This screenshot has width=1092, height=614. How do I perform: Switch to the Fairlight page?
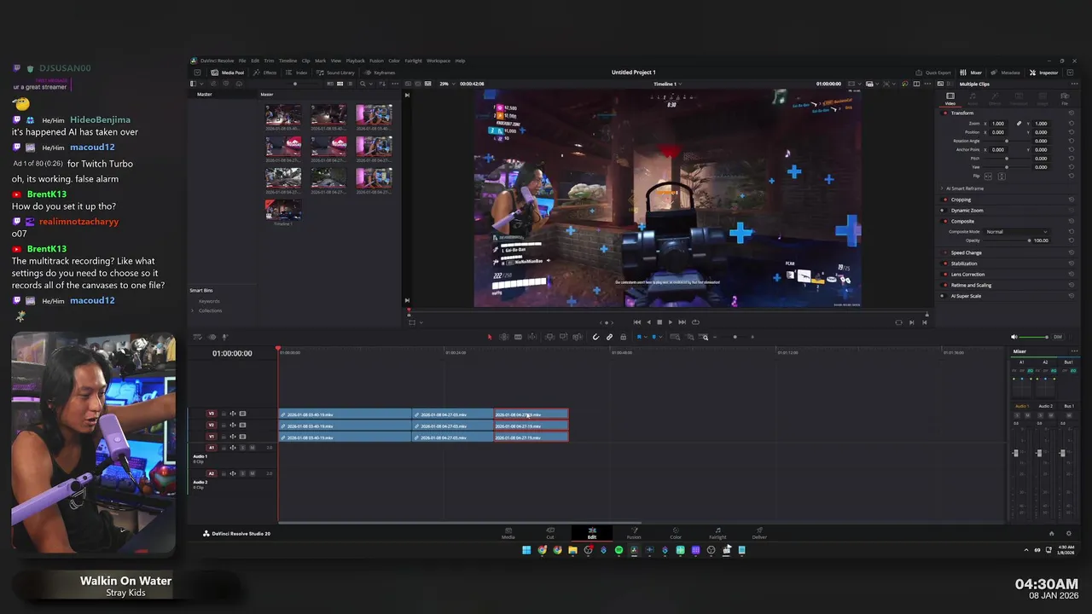[717, 533]
